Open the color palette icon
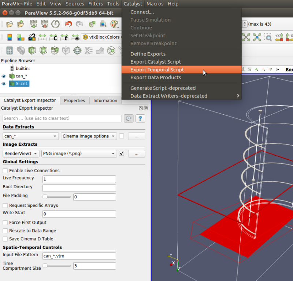 click(115, 24)
